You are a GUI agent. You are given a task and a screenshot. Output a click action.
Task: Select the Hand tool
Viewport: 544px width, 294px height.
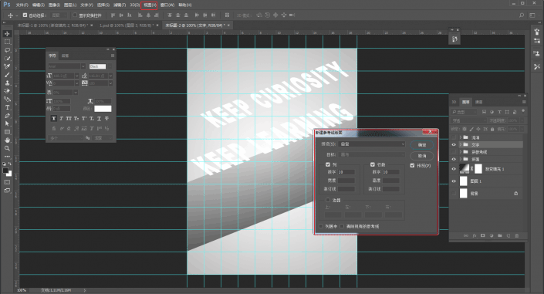pyautogui.click(x=7, y=140)
